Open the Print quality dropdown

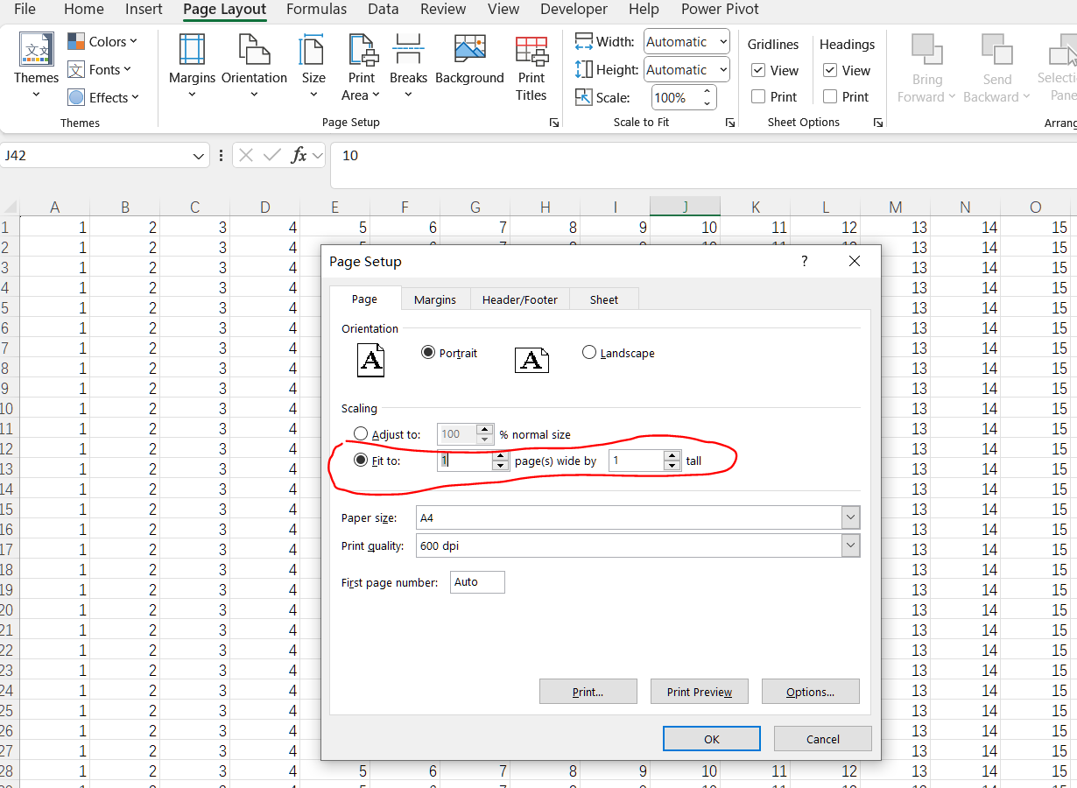(850, 545)
